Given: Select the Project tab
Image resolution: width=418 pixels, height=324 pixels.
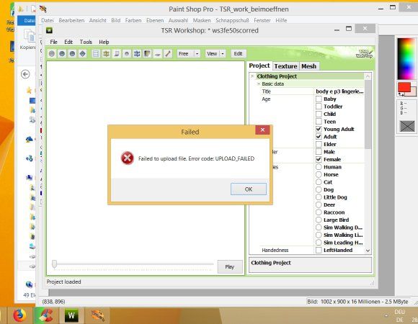Looking at the screenshot, I should 259,66.
